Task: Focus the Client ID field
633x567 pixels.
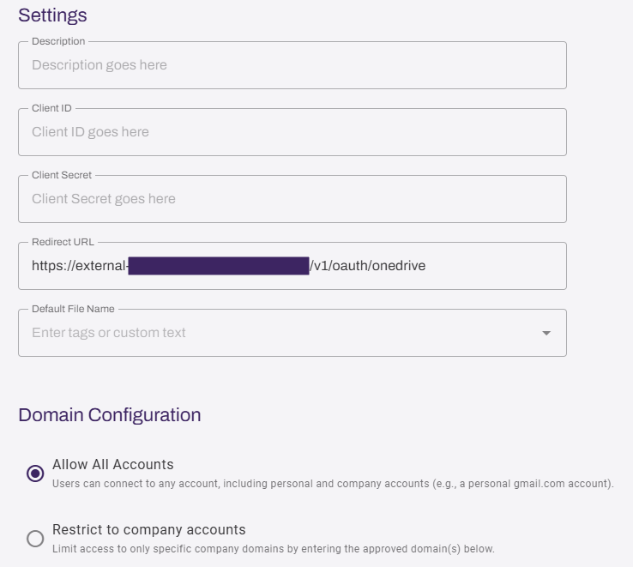Action: click(x=292, y=132)
